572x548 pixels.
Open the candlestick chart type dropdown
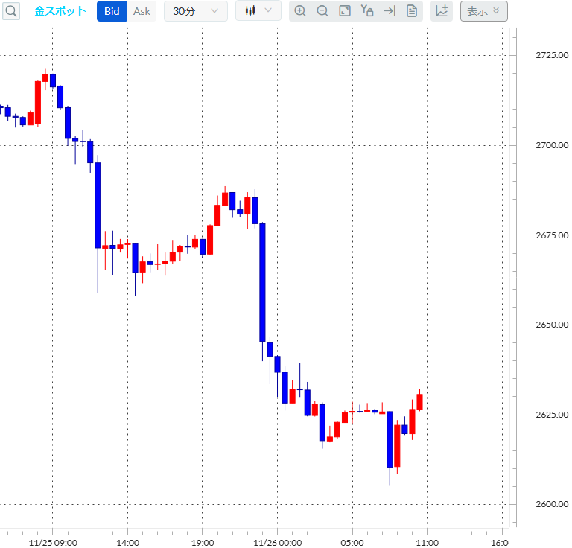[258, 10]
